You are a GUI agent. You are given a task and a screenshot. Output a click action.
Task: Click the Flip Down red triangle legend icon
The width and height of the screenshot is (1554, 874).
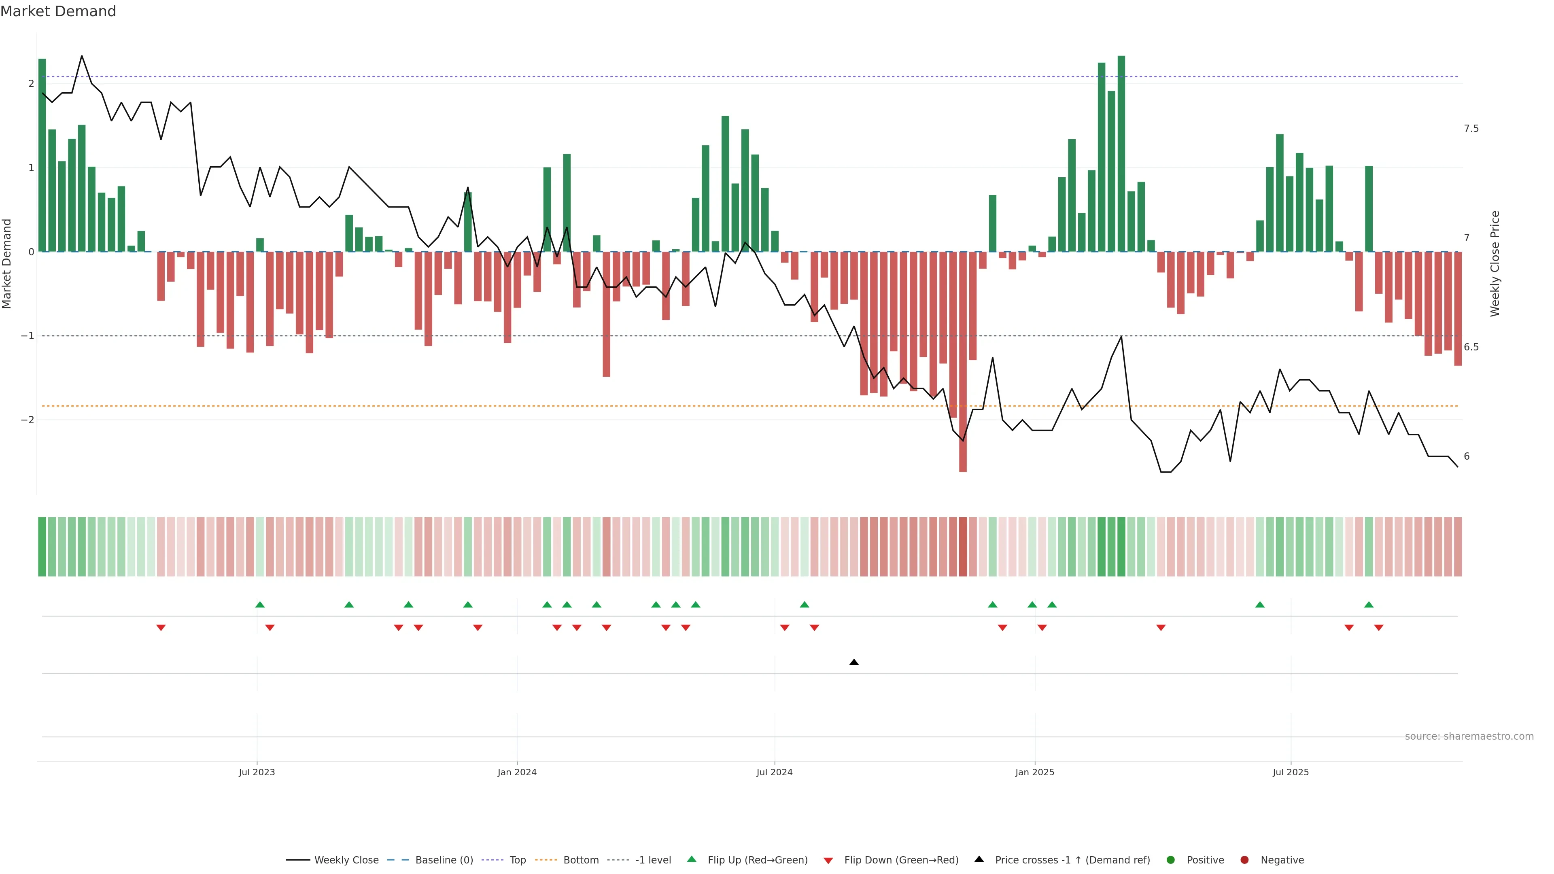coord(828,860)
